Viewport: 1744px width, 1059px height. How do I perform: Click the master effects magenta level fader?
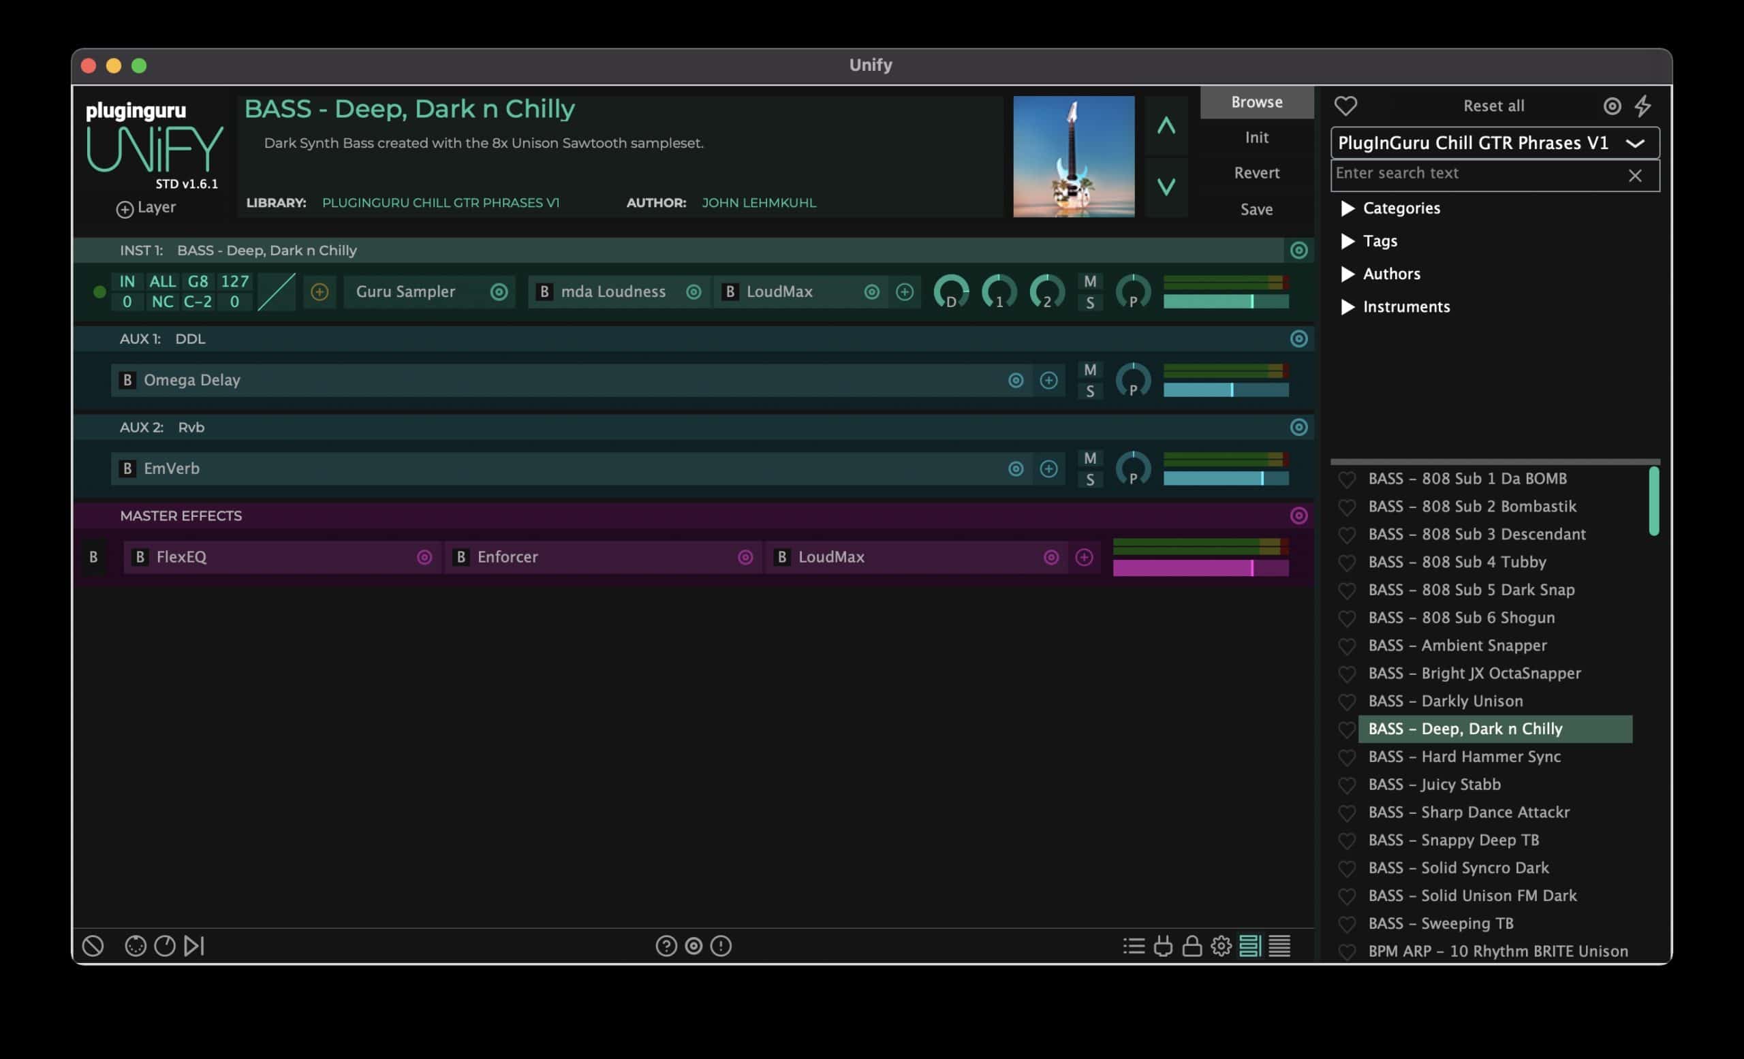coord(1200,567)
